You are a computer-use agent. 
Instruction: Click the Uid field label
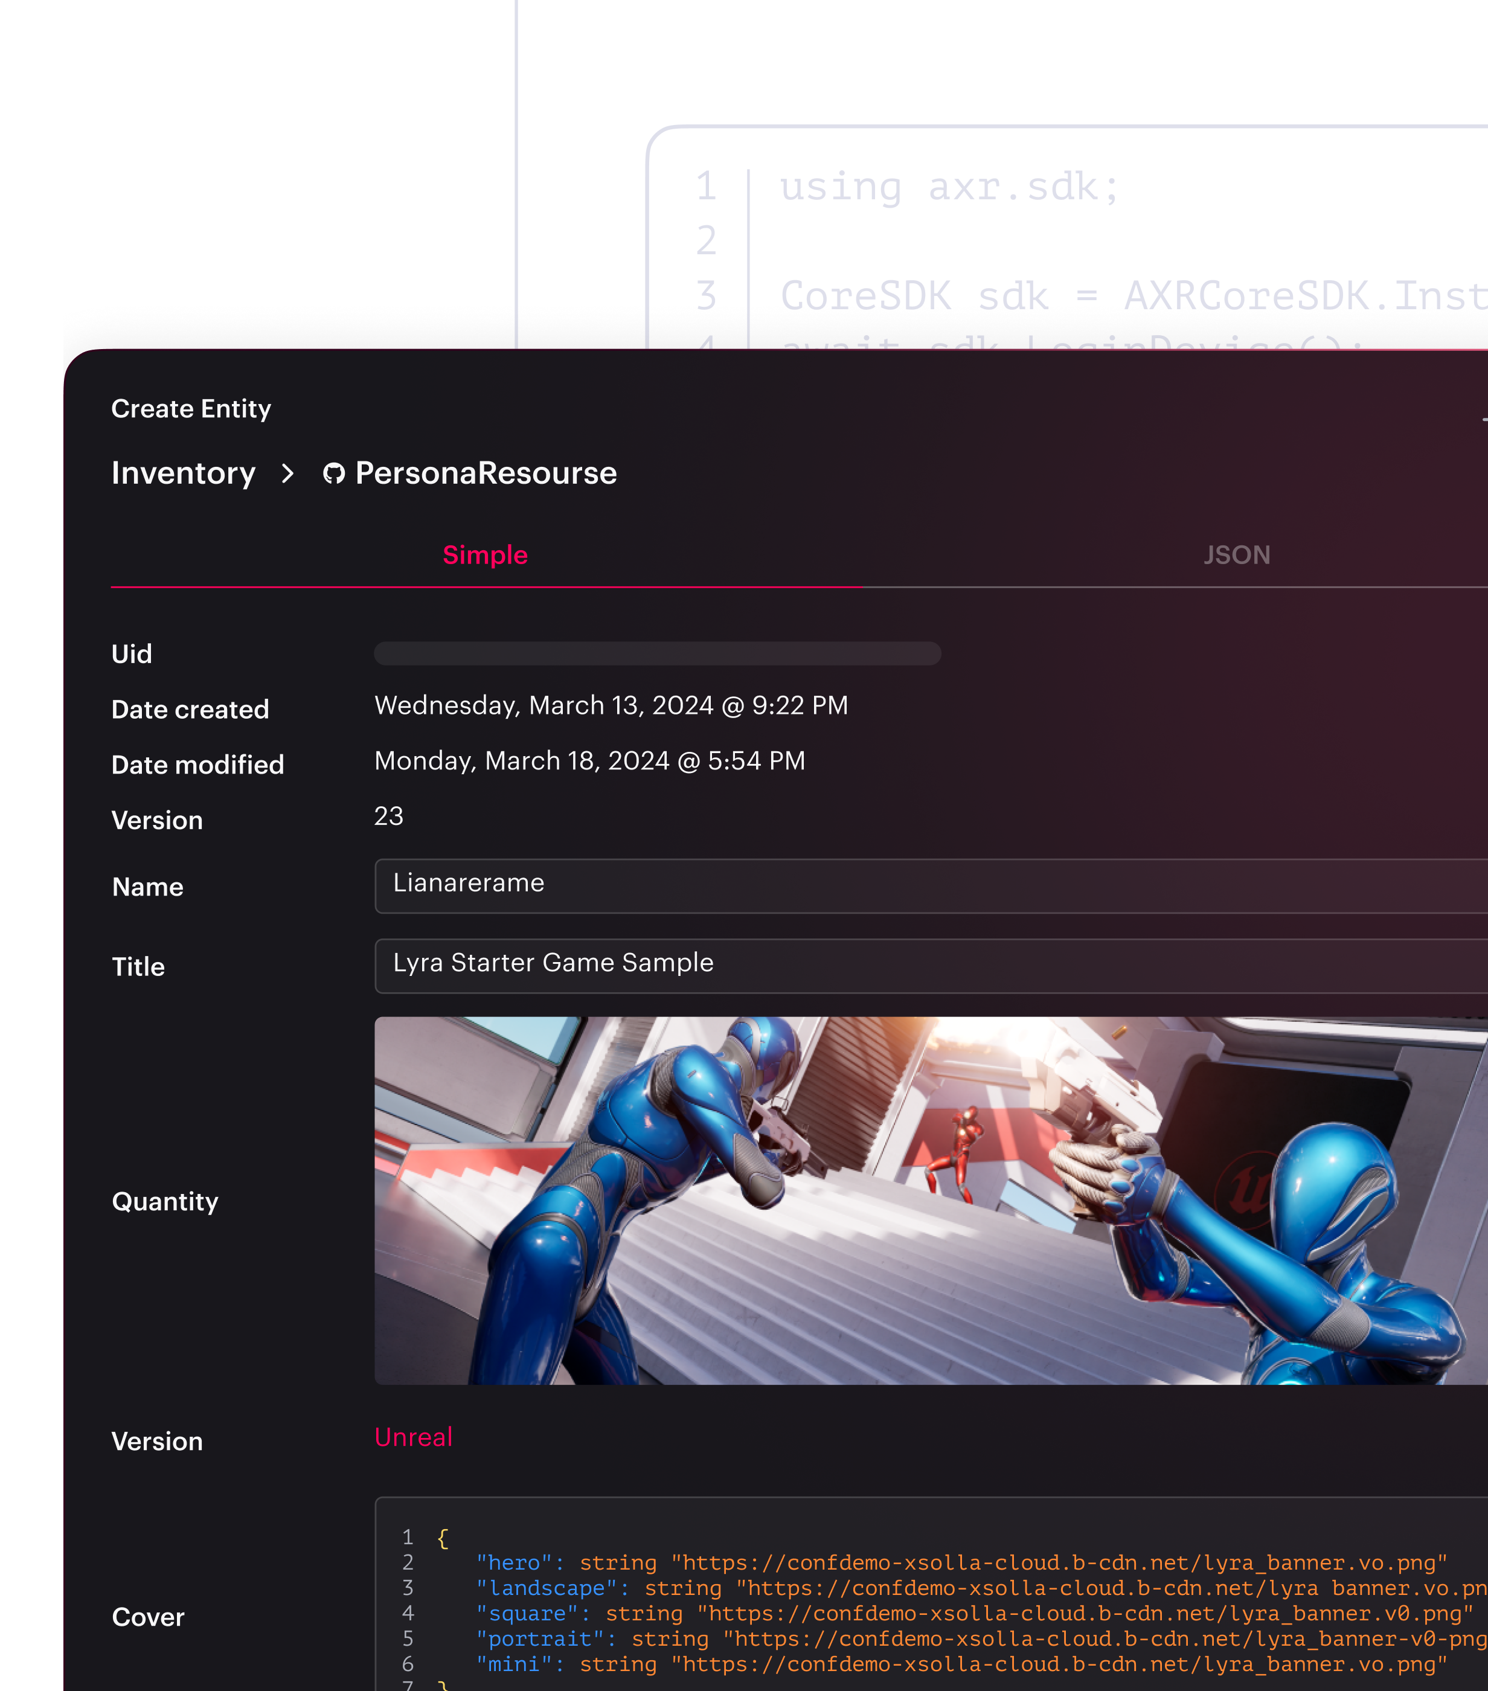(132, 655)
